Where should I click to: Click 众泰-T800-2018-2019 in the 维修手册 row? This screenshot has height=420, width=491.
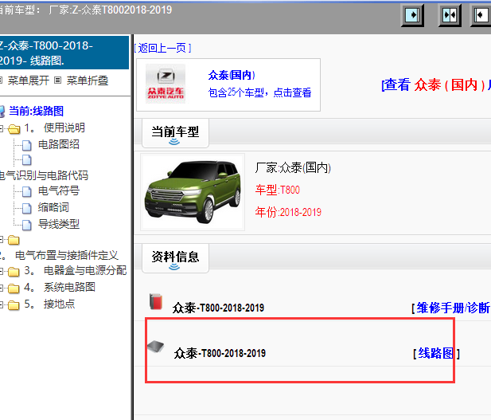pos(218,308)
